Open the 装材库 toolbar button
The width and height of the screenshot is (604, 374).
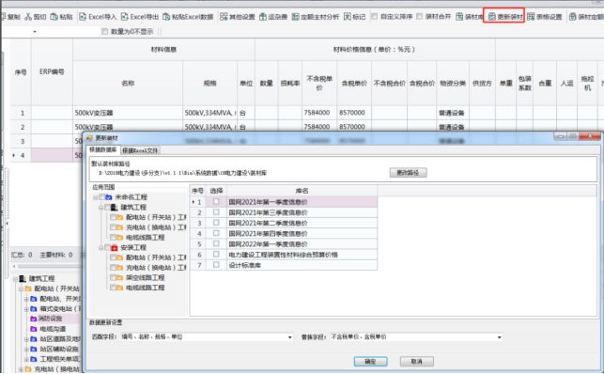469,17
